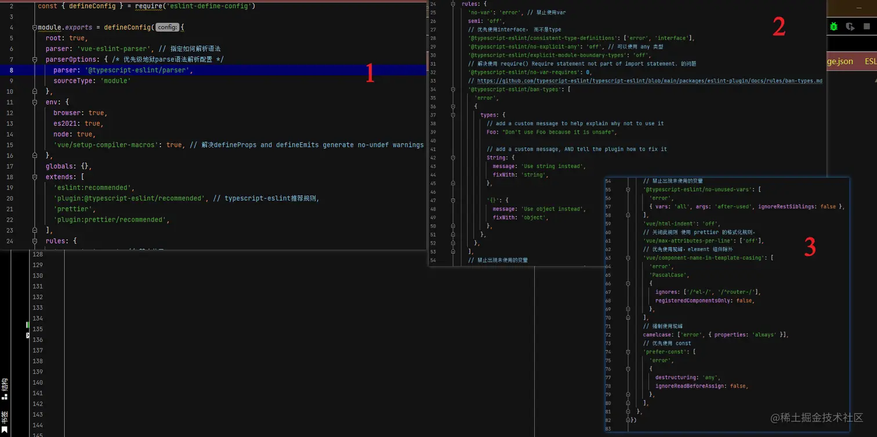This screenshot has width=877, height=437.
Task: Click the Run with Coverage icon
Action: (850, 27)
